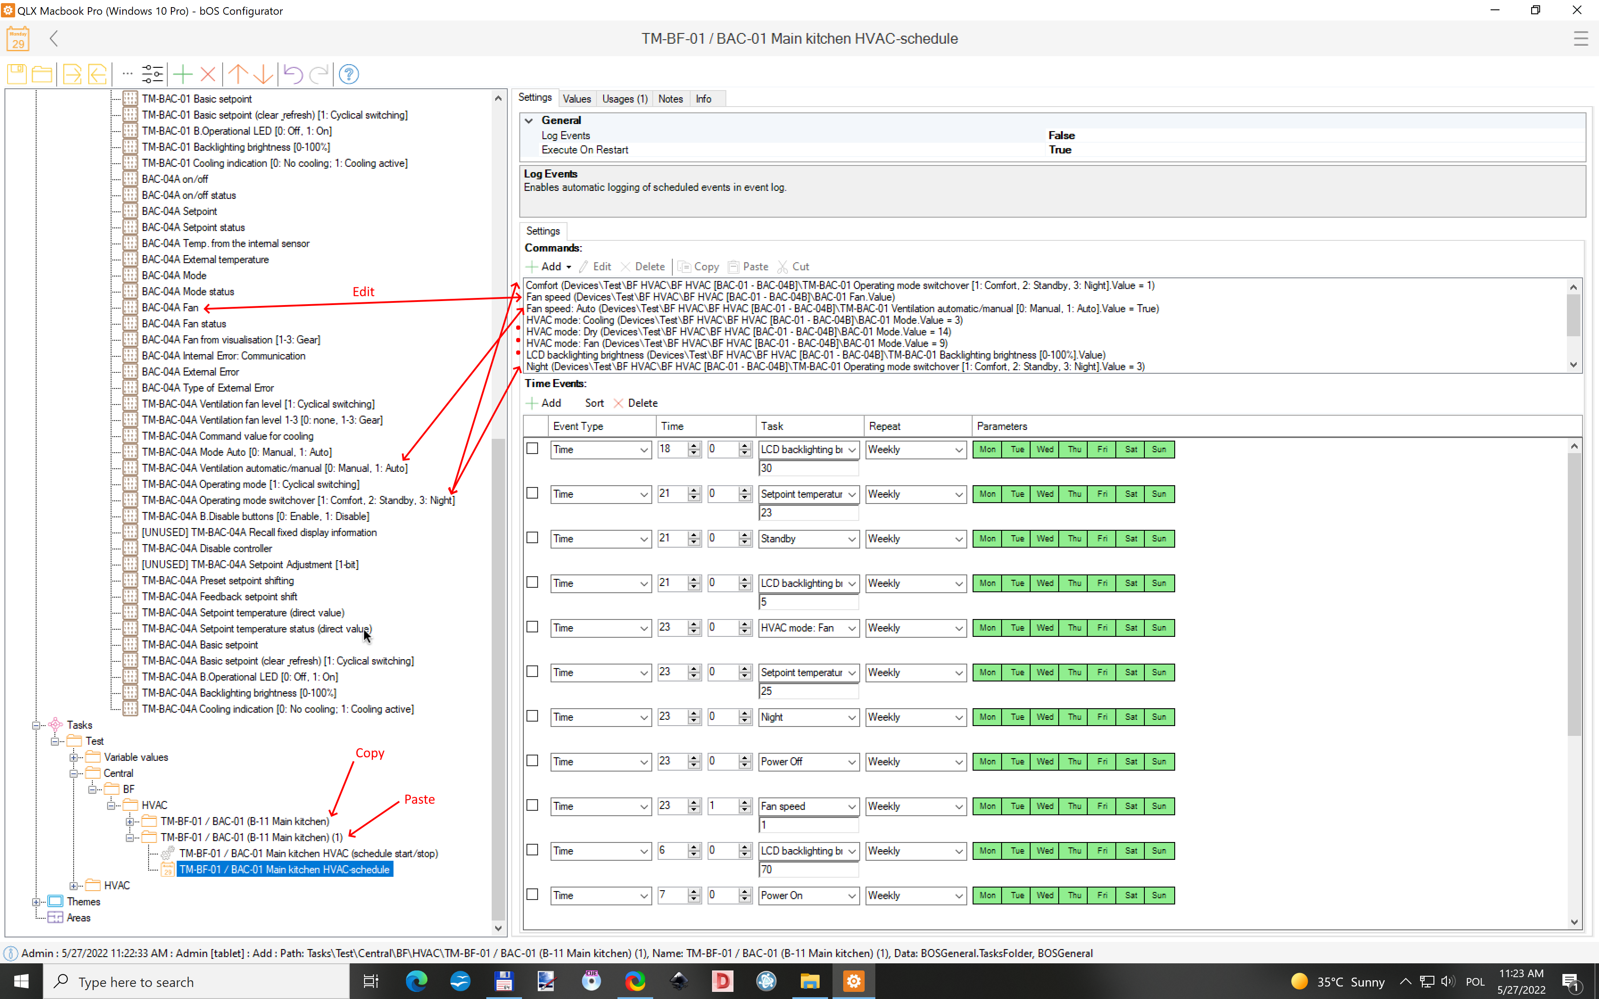The height and width of the screenshot is (999, 1599).
Task: Open the blue help question mark icon
Action: pyautogui.click(x=349, y=74)
